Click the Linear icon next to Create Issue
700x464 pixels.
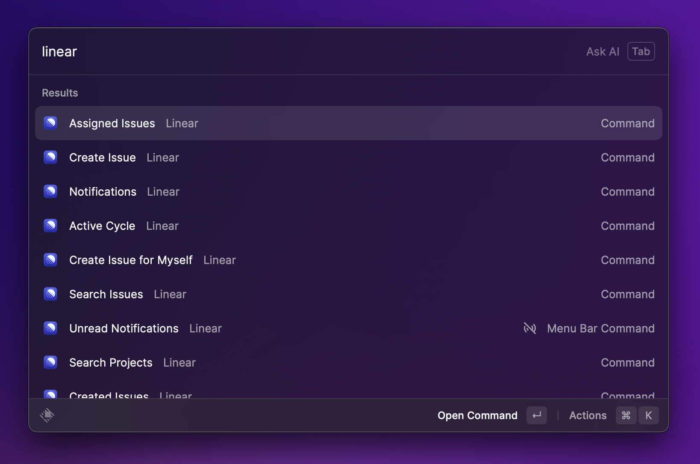pos(50,157)
